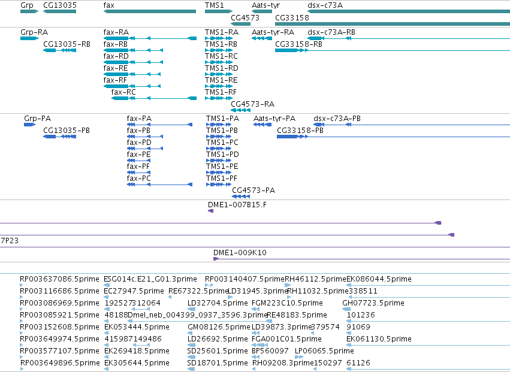Select the CG4573-RA transcript label

click(x=253, y=104)
